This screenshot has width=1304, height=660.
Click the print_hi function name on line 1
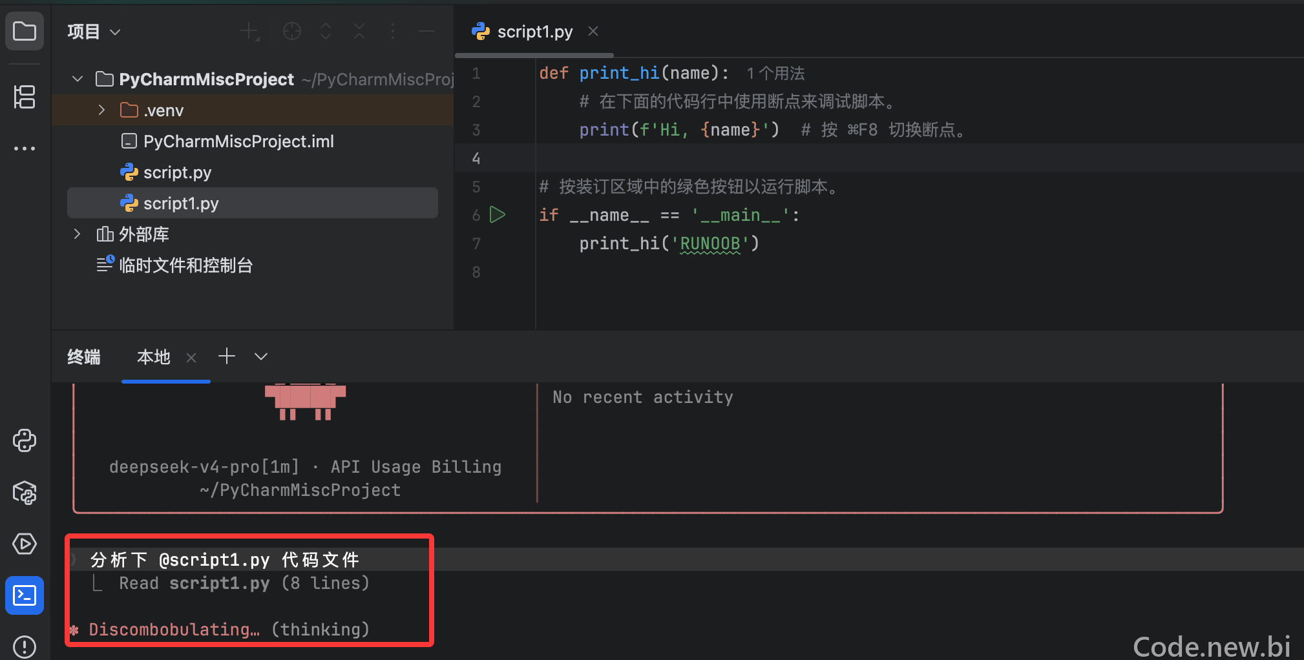[619, 73]
